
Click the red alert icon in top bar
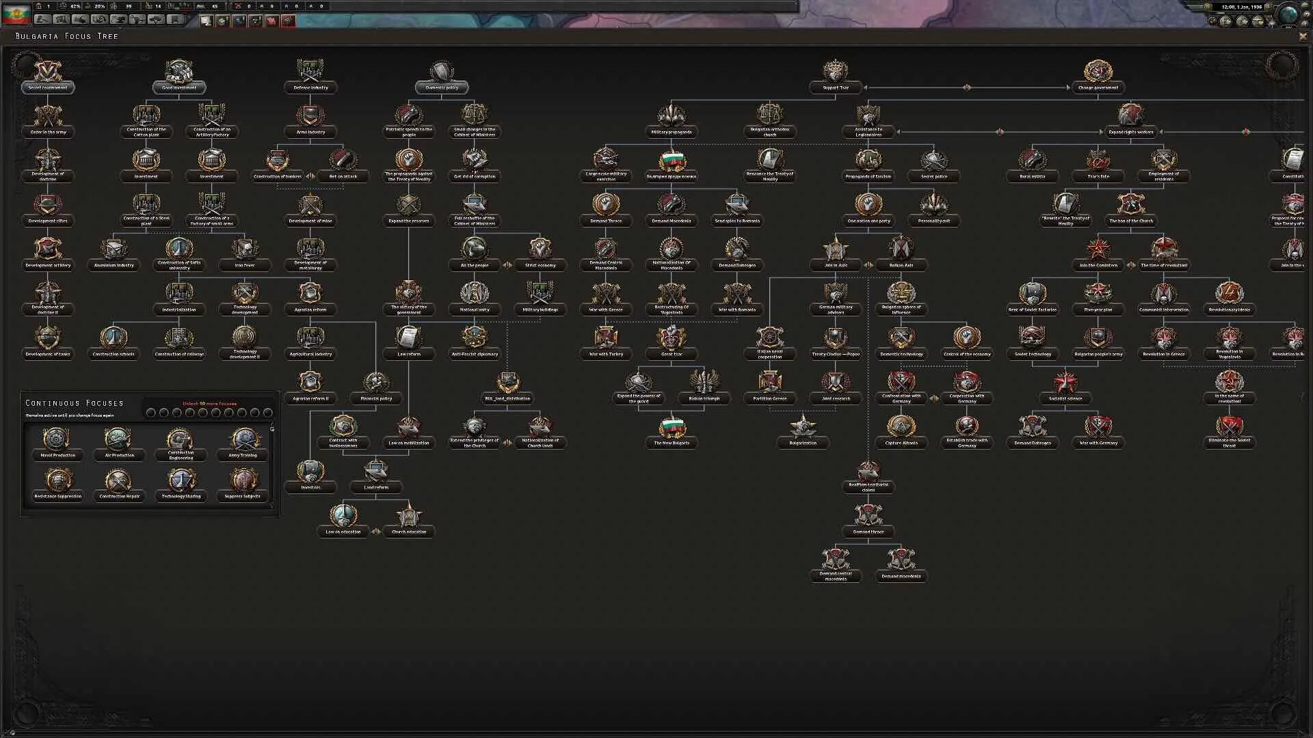click(x=288, y=20)
